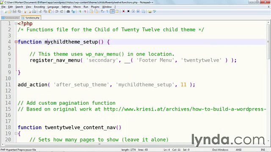This screenshot has width=271, height=152.
Task: Click the Redo arrow icon
Action: 61,11
